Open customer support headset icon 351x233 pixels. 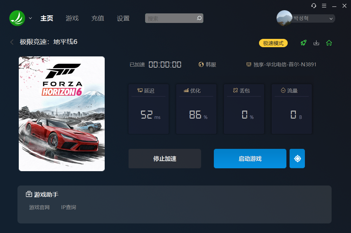[x=314, y=6]
